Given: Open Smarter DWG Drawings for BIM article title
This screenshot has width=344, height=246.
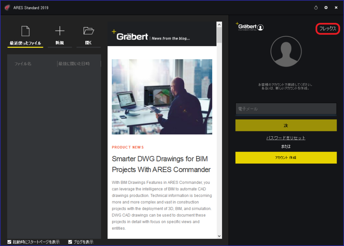Looking at the screenshot, I should pyautogui.click(x=161, y=164).
